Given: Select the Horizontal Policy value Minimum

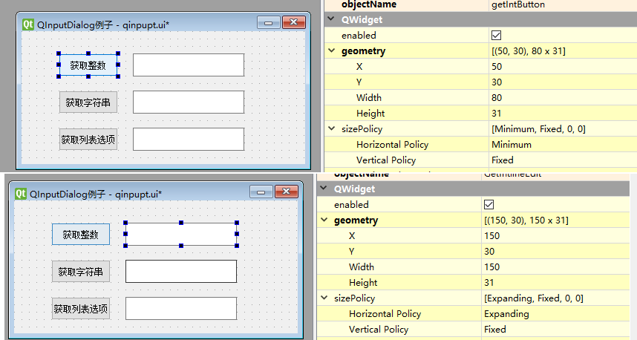Looking at the screenshot, I should pos(512,145).
